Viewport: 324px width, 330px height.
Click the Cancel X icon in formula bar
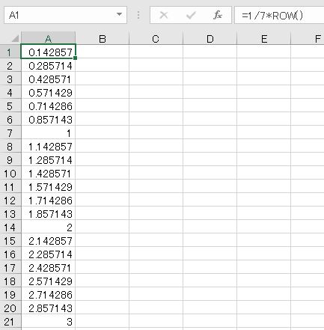tap(164, 16)
